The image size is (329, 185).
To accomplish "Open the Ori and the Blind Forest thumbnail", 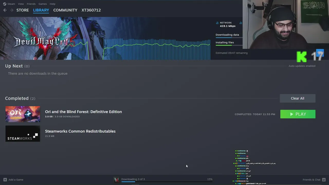I will [23, 114].
